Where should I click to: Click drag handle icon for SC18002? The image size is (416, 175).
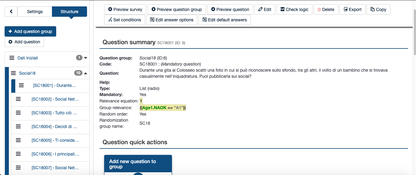pyautogui.click(x=18, y=99)
